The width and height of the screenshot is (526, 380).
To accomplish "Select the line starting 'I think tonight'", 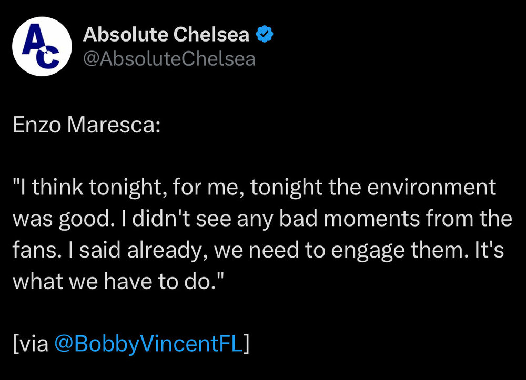I will point(254,187).
